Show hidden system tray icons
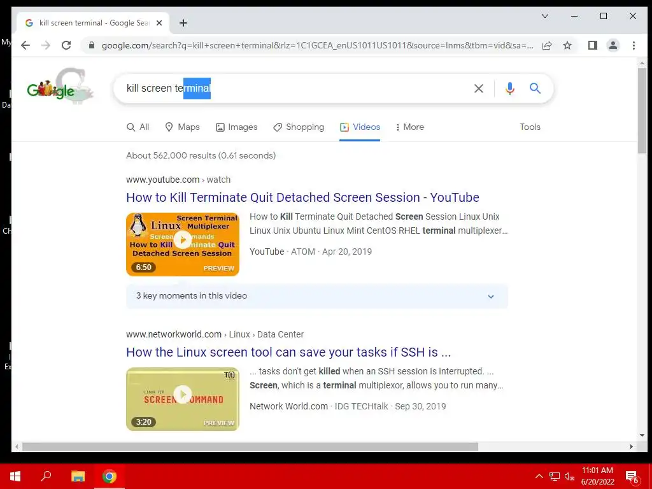Screen dimensions: 652x489 [539, 476]
